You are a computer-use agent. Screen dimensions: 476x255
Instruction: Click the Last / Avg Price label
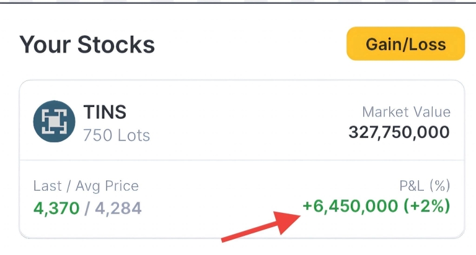(86, 186)
